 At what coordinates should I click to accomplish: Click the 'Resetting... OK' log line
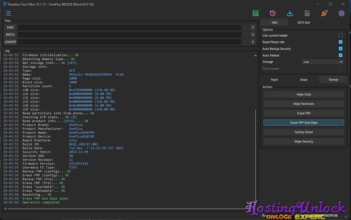37,195
